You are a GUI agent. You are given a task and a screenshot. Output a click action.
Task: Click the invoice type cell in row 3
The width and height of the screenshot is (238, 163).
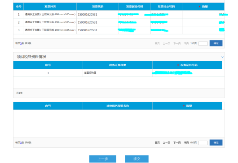click(x=50, y=30)
